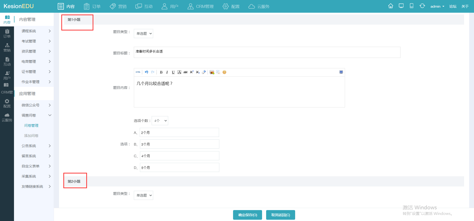
Task: Expand 采集系统 menu
Action: pyautogui.click(x=34, y=176)
